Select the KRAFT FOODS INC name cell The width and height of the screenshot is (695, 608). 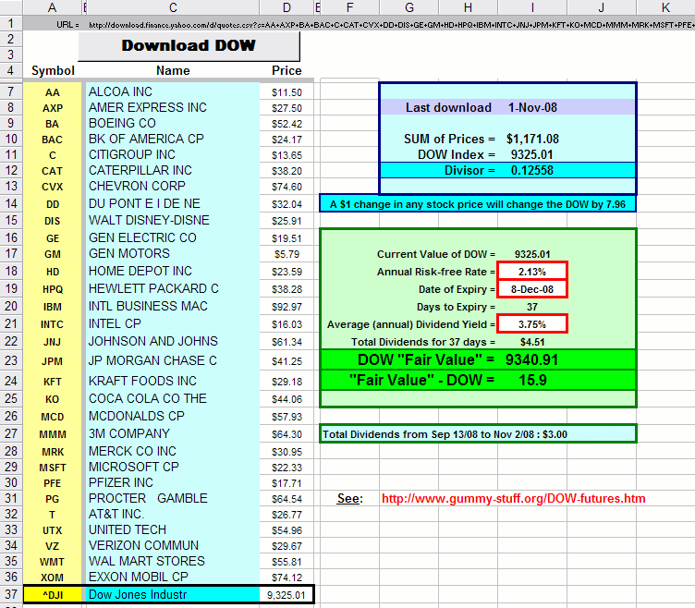click(173, 381)
